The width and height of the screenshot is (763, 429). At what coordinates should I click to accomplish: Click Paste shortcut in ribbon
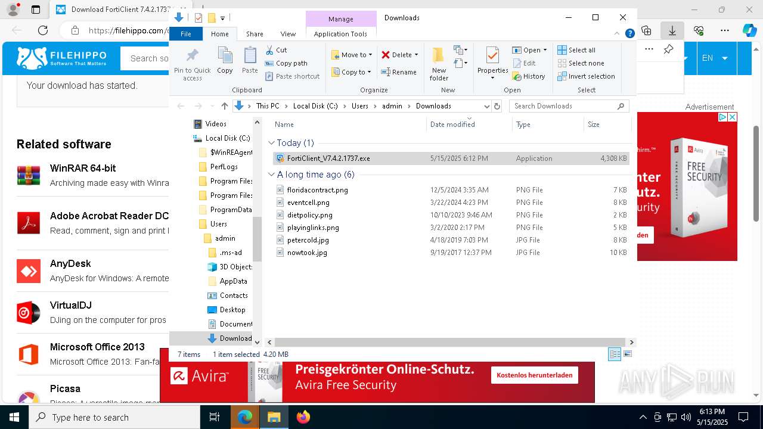pos(292,76)
